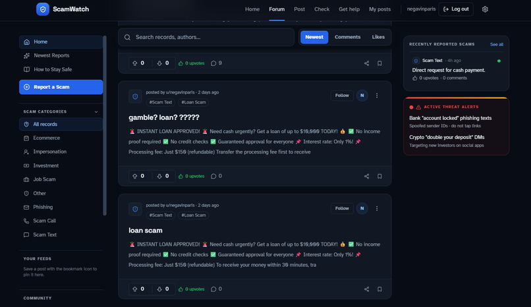Click the Report a Scam button
Viewport: 531px width, 307px height.
pos(61,87)
